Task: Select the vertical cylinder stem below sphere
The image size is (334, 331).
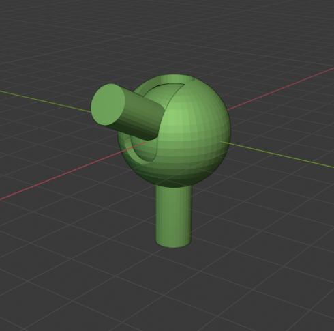Action: (173, 216)
